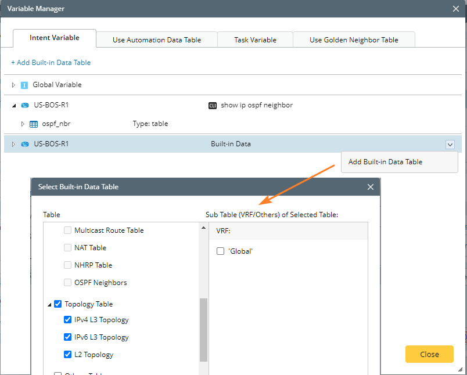Uncheck IPv4 L3 Topology
The width and height of the screenshot is (467, 375).
[x=68, y=320]
